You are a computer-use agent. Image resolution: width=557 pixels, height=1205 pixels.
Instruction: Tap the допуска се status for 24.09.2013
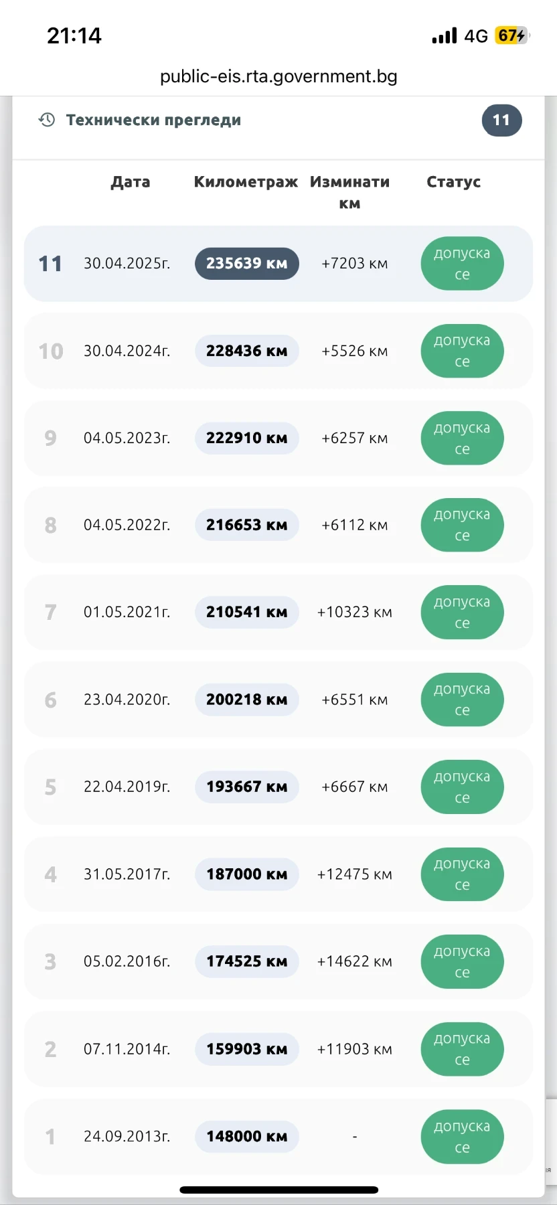tap(462, 1137)
